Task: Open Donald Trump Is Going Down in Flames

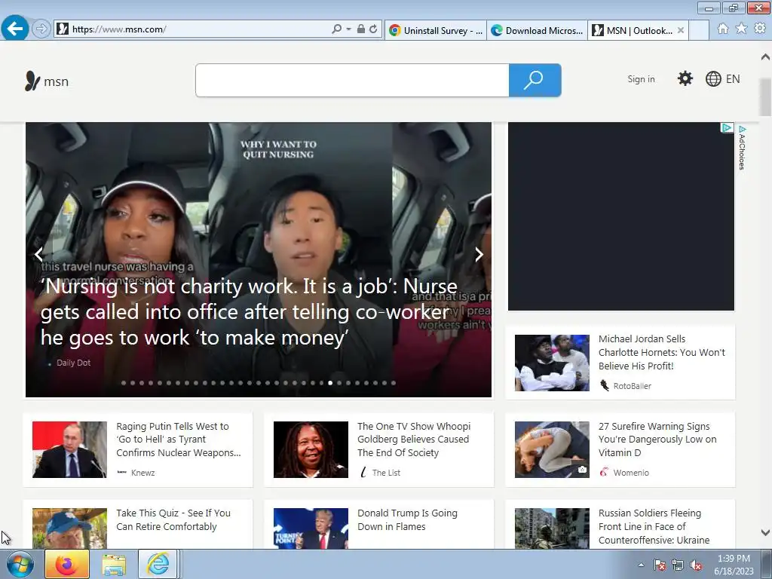Action: [x=407, y=520]
